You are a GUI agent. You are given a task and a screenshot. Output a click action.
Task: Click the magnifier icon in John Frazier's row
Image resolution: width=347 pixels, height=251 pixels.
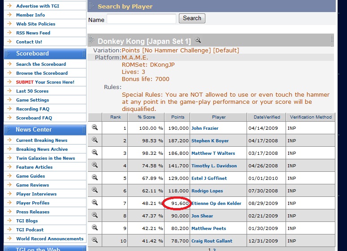(x=95, y=127)
